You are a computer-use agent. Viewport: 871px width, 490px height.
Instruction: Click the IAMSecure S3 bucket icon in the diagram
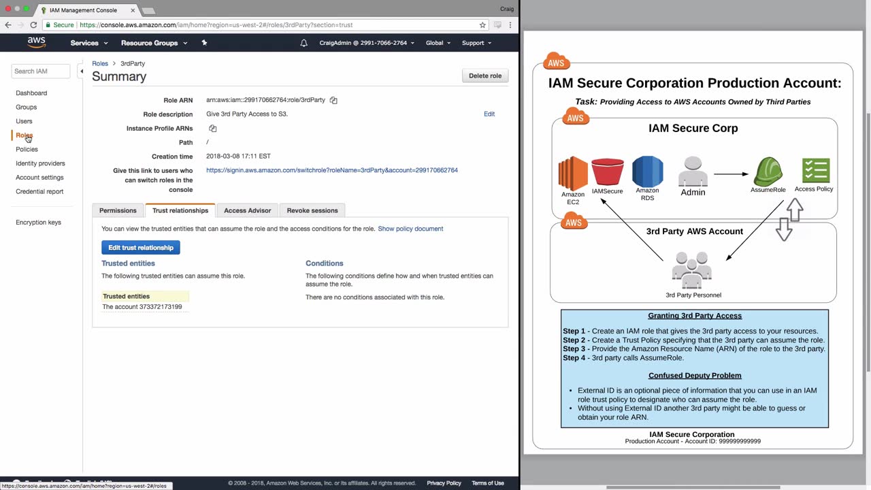click(607, 171)
